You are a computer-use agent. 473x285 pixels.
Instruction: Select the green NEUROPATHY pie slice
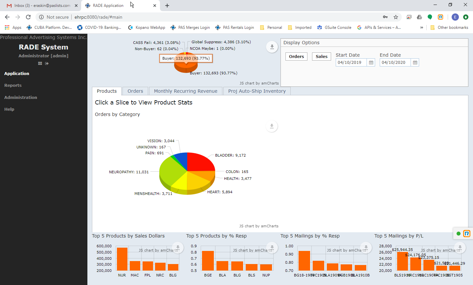[171, 170]
